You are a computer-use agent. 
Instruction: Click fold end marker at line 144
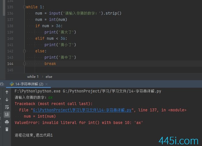[24, 64]
